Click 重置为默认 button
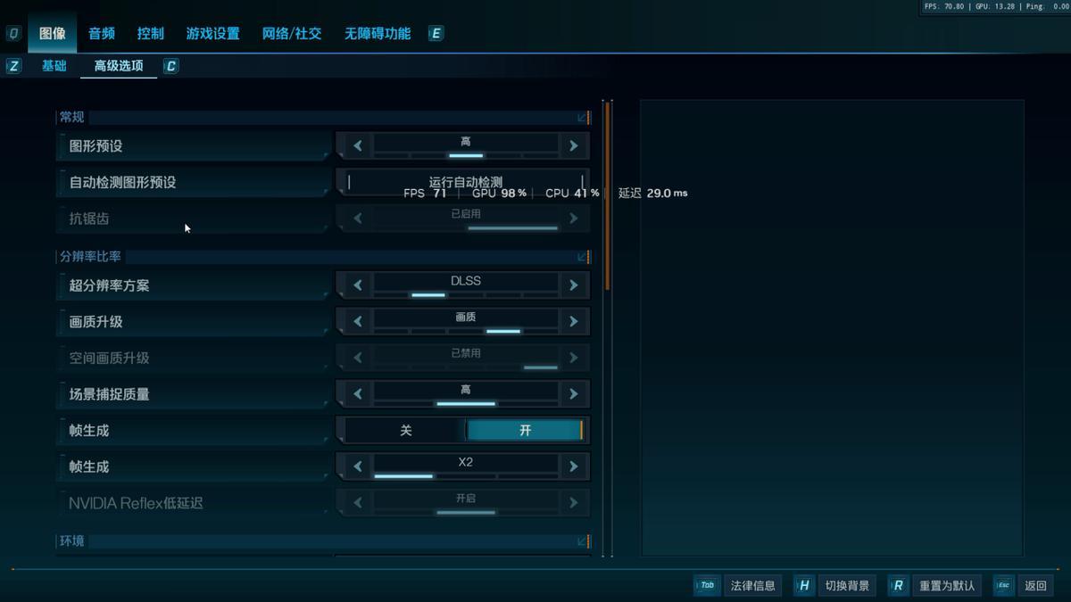This screenshot has height=602, width=1071. point(947,586)
